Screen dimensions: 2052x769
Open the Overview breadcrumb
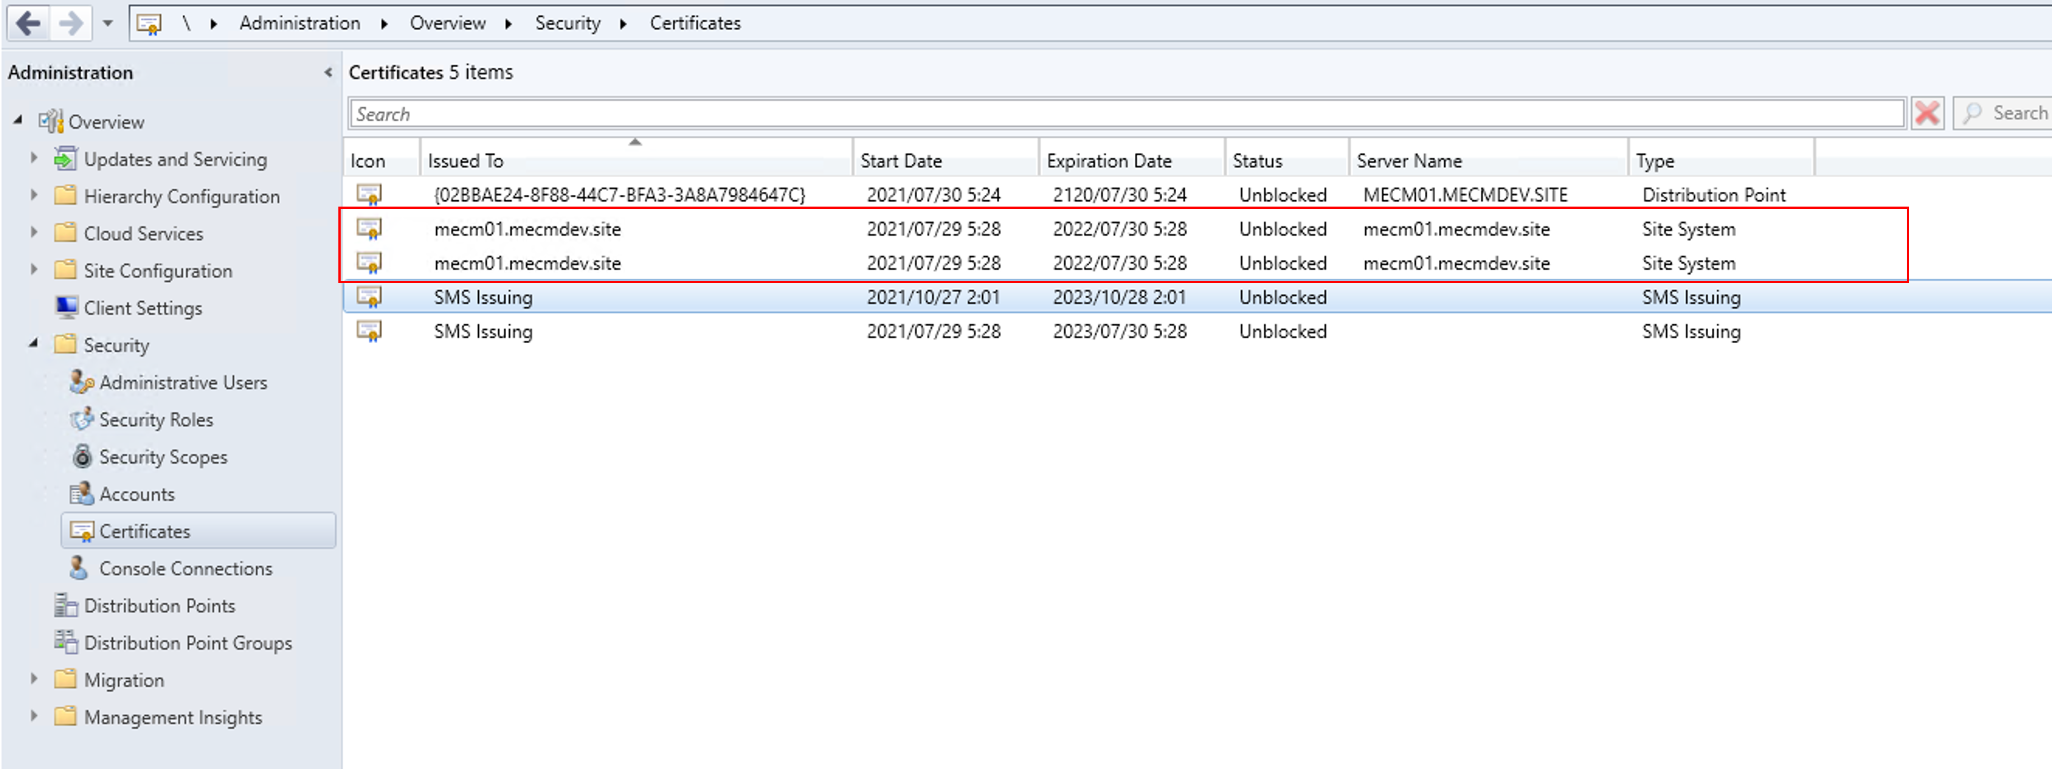click(x=448, y=23)
